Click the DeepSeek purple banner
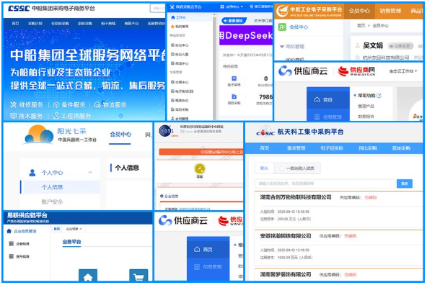 coord(246,35)
